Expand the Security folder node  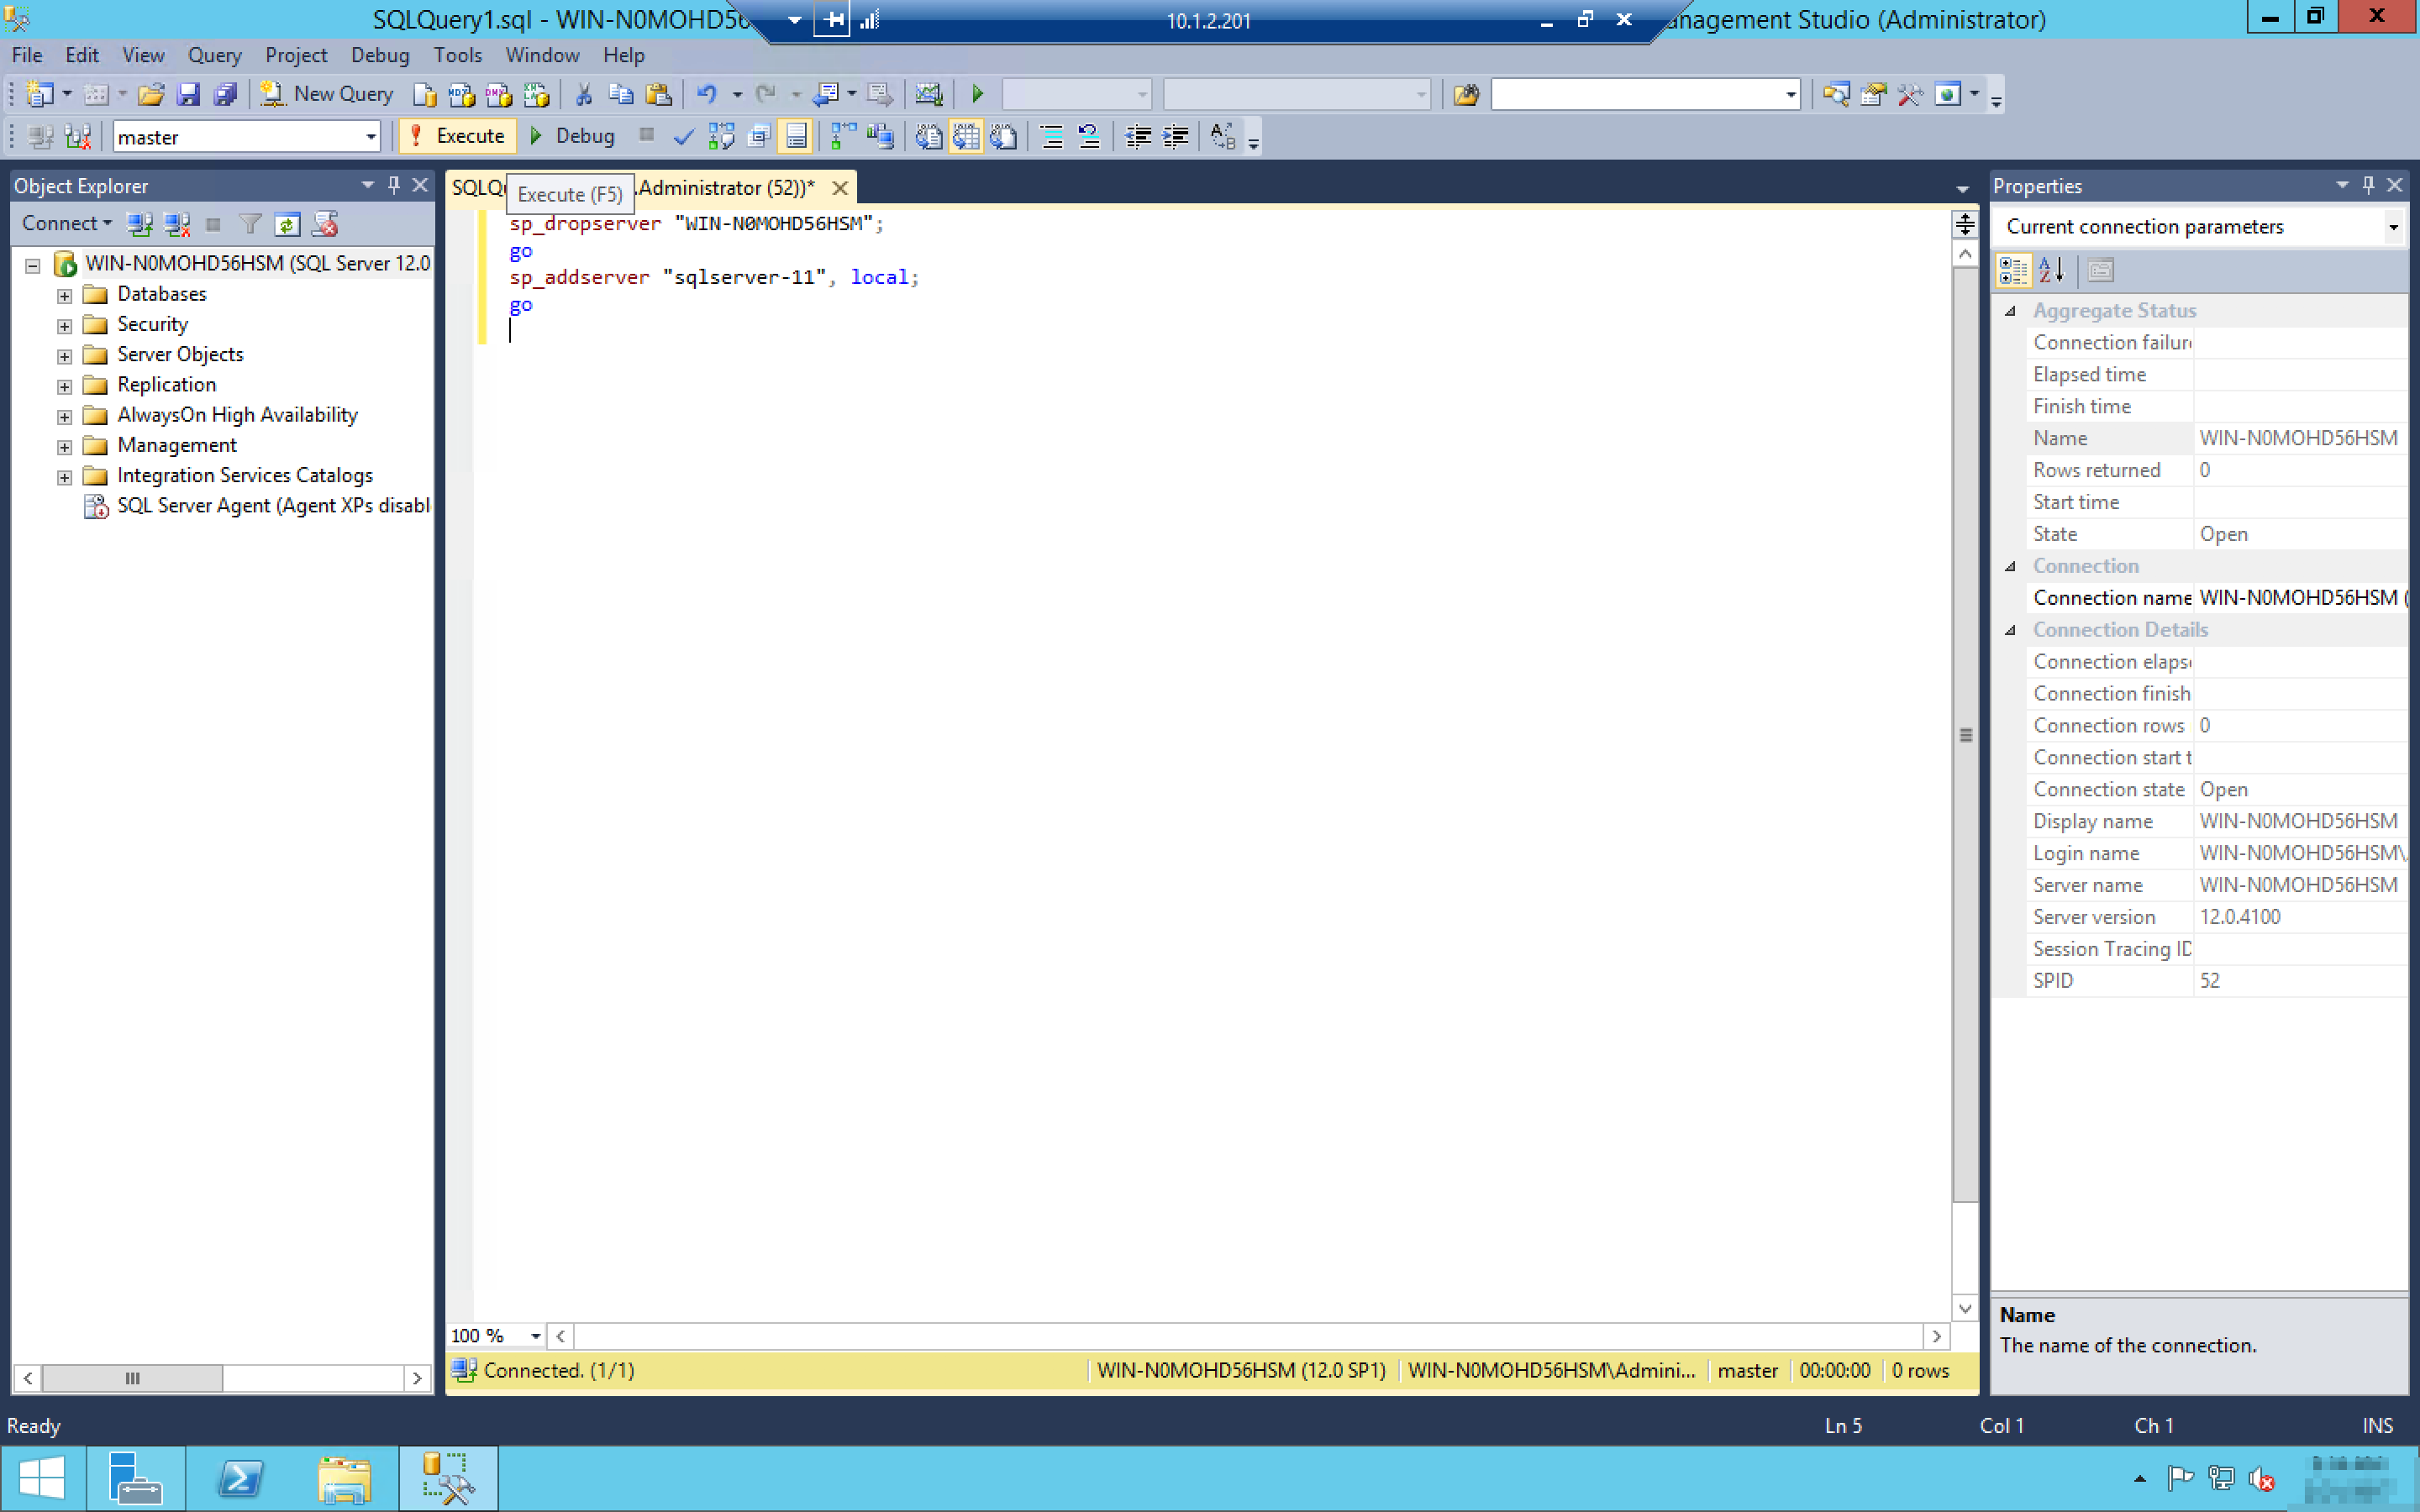click(65, 325)
